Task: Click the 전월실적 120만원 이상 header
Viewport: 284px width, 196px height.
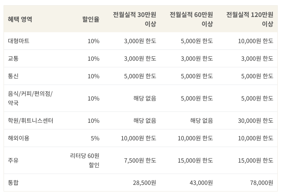Action: pos(250,19)
